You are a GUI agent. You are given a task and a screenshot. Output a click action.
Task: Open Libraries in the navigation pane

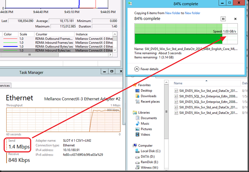click(x=142, y=112)
